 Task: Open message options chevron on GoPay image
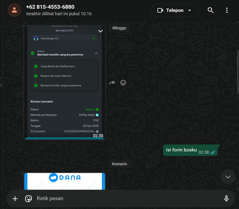[100, 31]
